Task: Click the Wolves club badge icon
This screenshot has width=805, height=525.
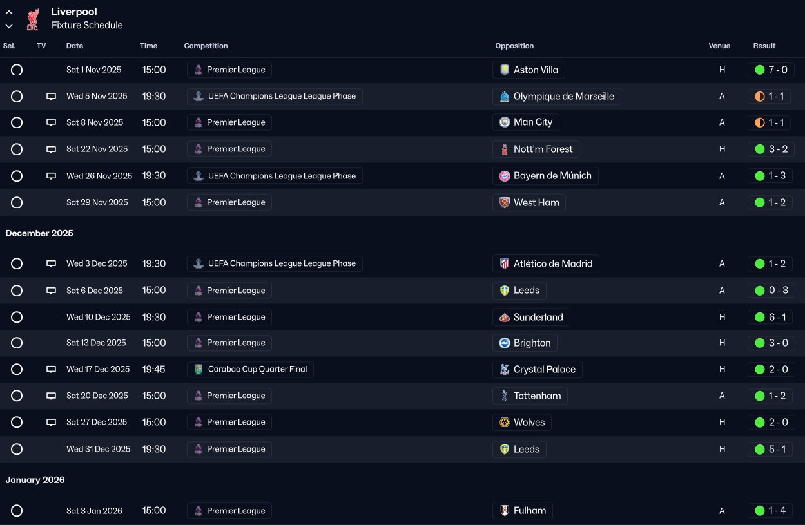Action: click(x=505, y=423)
